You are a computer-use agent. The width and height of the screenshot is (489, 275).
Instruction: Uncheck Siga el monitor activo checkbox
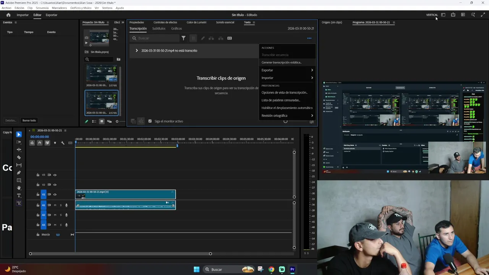tap(150, 121)
